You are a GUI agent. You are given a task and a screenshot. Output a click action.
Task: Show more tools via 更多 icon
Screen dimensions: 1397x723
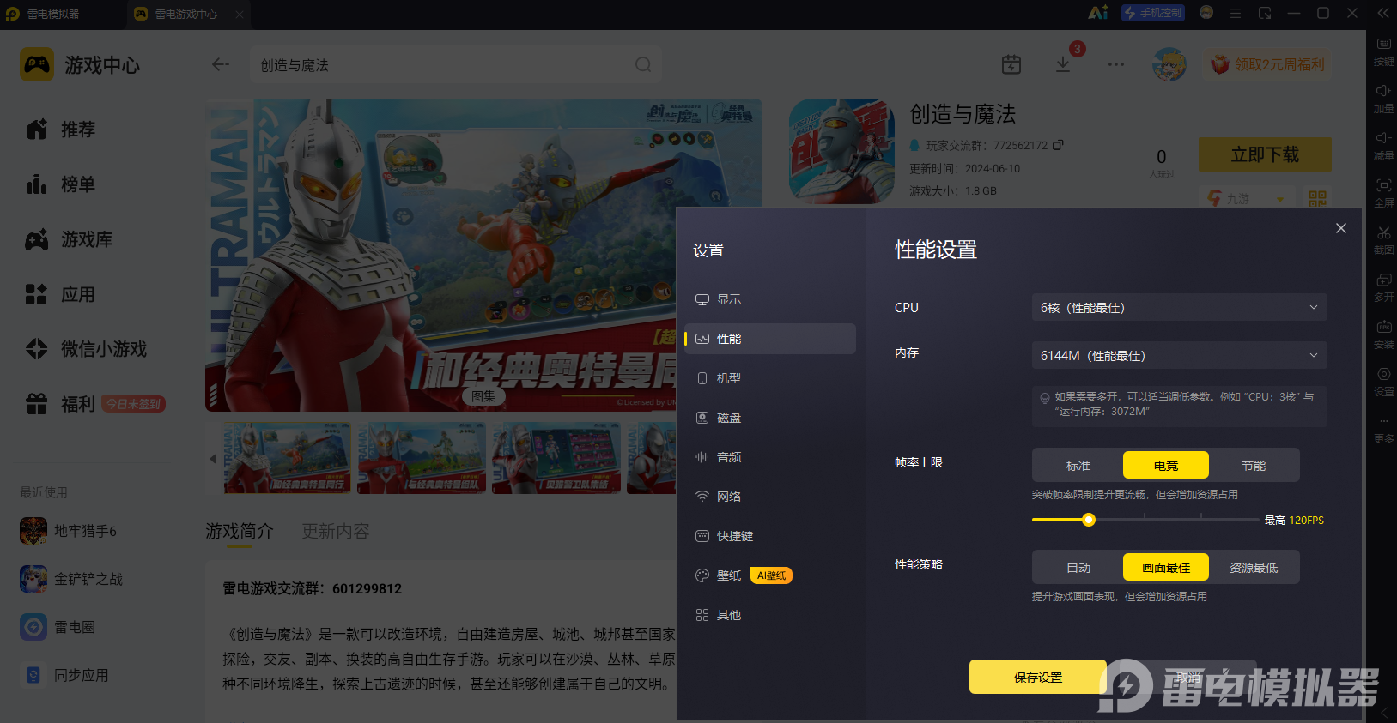click(x=1383, y=428)
